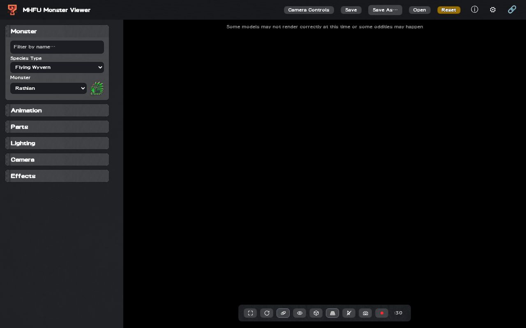
Task: Click the :30 duration value
Action: (x=398, y=313)
